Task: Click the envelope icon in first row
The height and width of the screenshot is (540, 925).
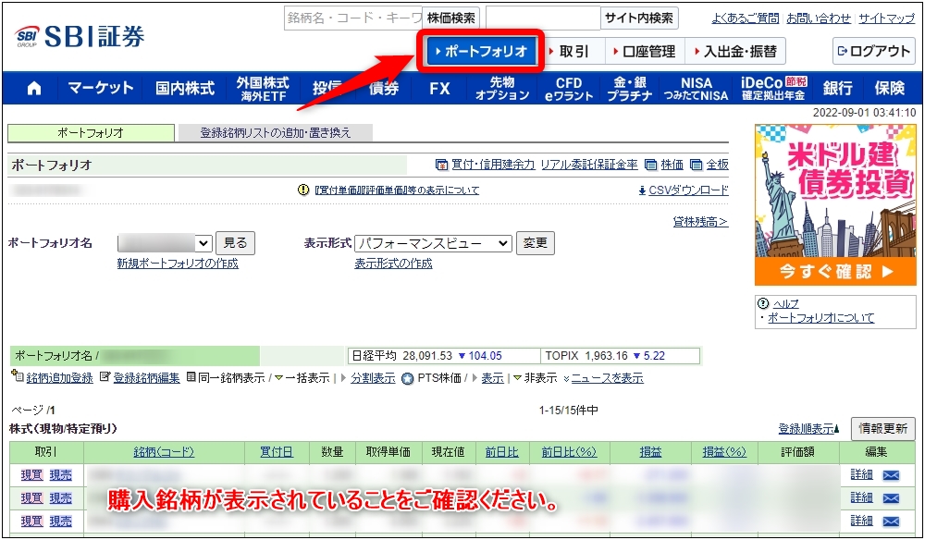Action: 891,475
